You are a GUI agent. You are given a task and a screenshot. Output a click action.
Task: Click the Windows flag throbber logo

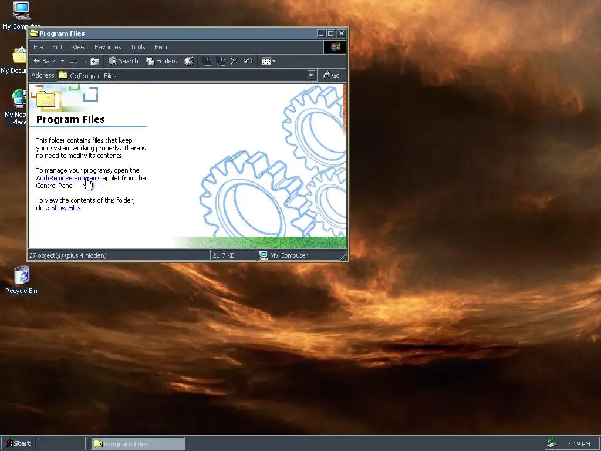coord(335,47)
